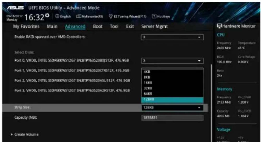Click the MyFavorite(F3) folder icon
Screen dimensions: 261x142
78,16
